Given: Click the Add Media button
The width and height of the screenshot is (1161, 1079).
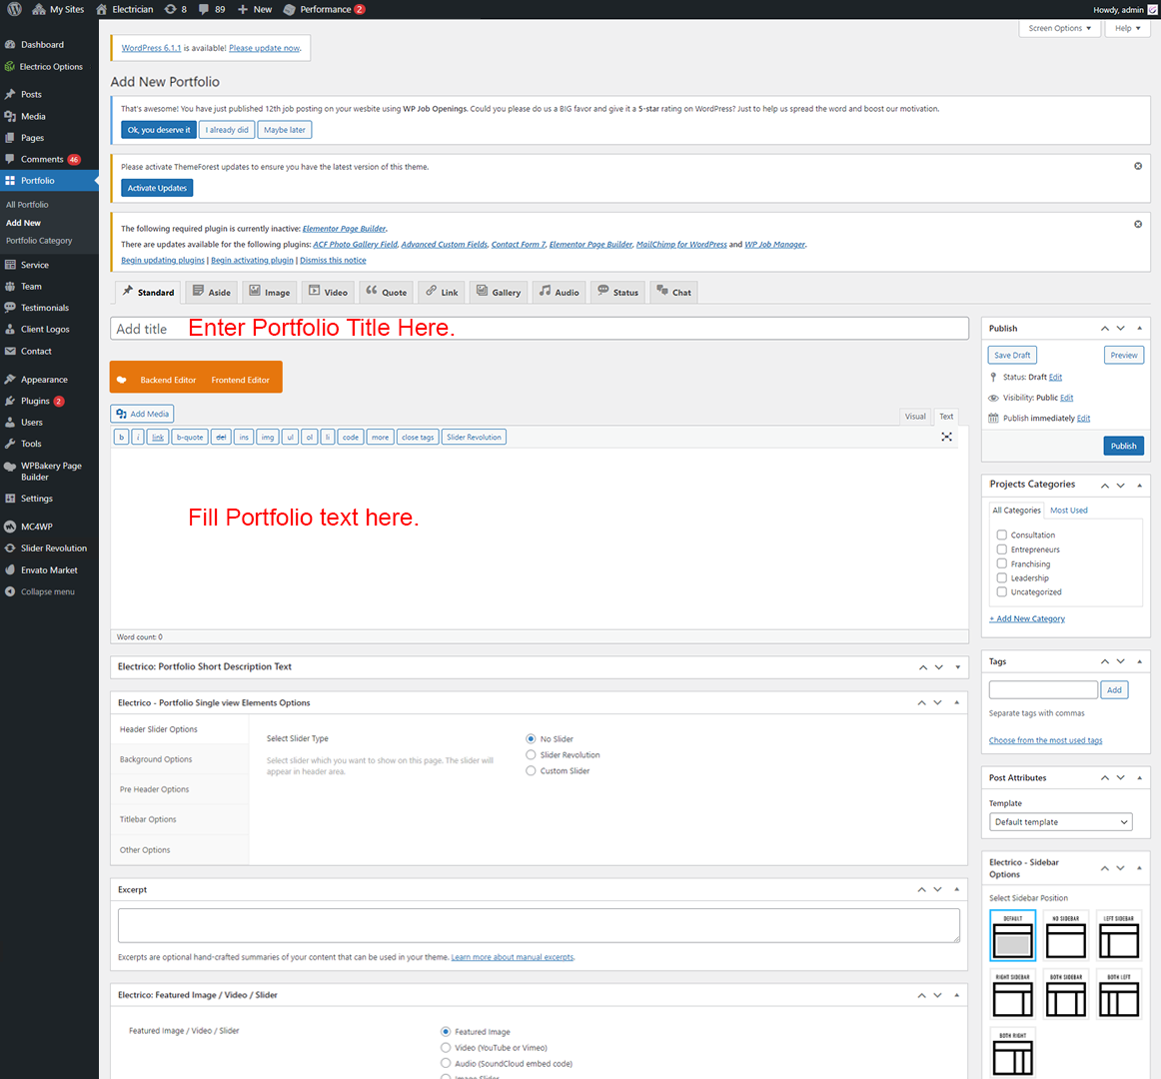Looking at the screenshot, I should pyautogui.click(x=143, y=414).
